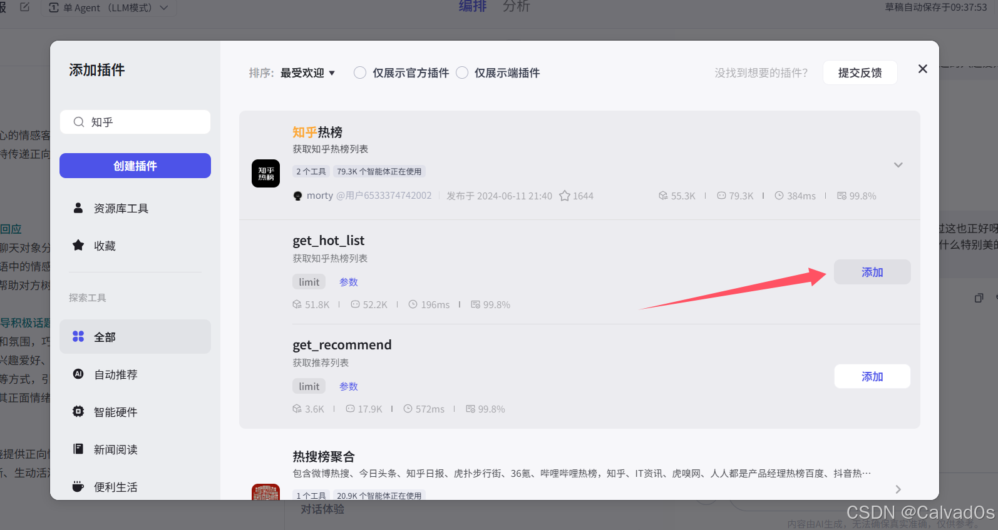Open the 智能硬件 category
This screenshot has height=530, width=998.
pos(135,412)
